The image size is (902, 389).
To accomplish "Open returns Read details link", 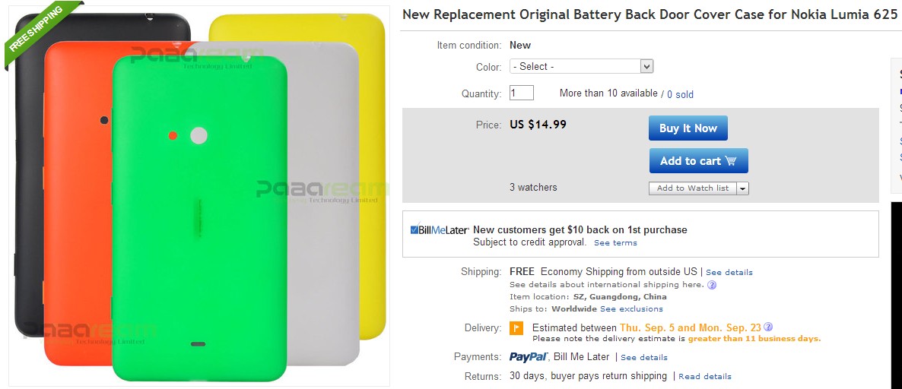I will coord(704,376).
